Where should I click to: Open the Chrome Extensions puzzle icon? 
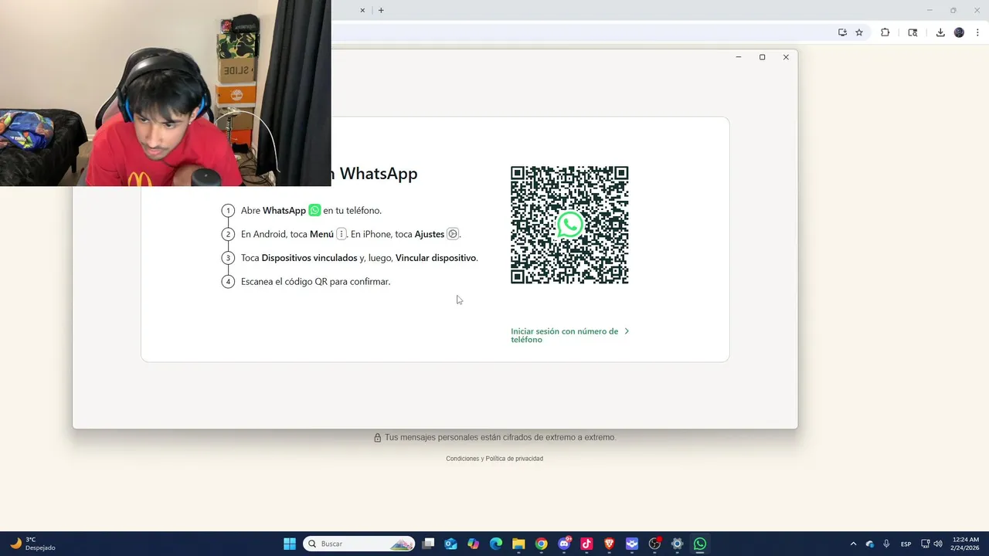[885, 32]
